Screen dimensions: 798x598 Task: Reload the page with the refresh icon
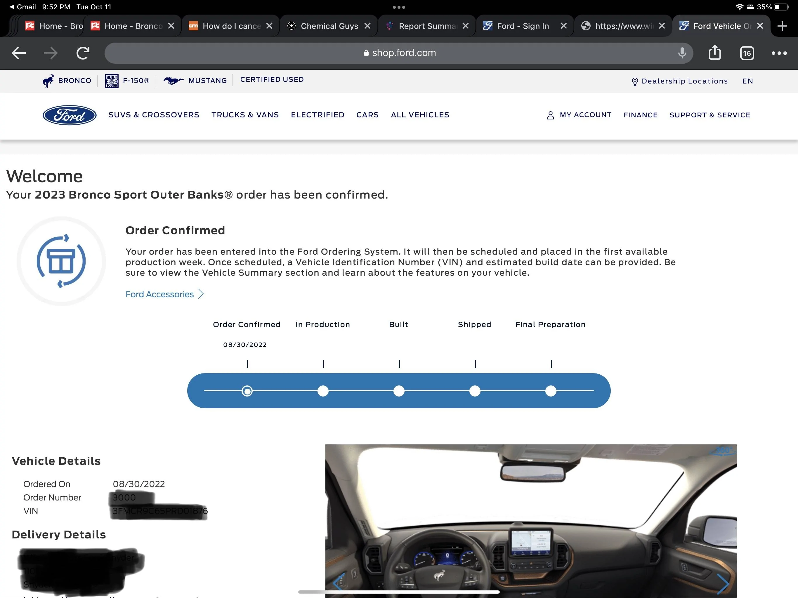pyautogui.click(x=82, y=53)
